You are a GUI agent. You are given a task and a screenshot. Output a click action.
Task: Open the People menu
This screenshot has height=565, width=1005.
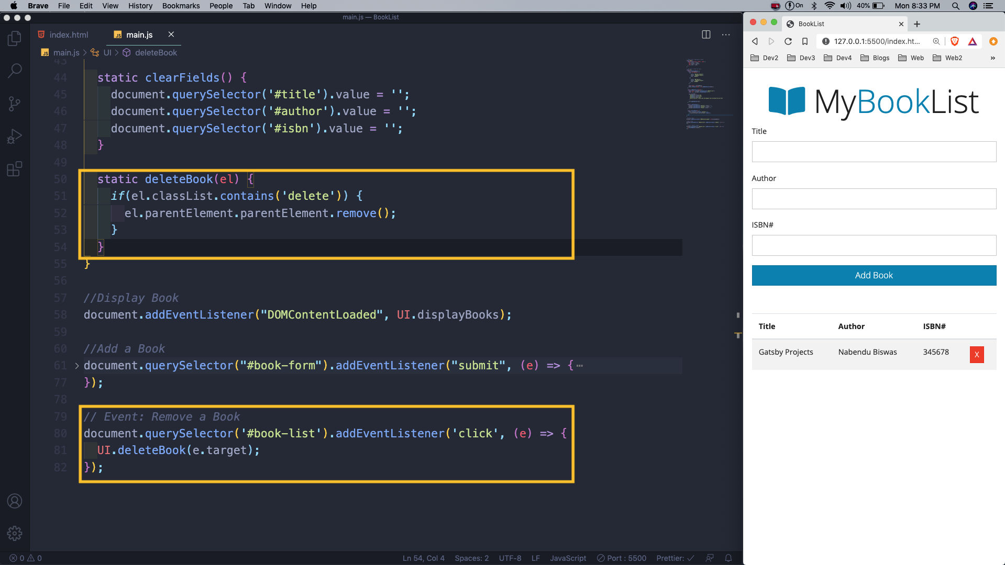click(x=221, y=6)
